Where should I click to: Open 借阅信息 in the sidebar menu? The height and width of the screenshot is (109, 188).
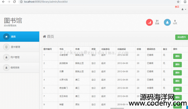coord(20,67)
